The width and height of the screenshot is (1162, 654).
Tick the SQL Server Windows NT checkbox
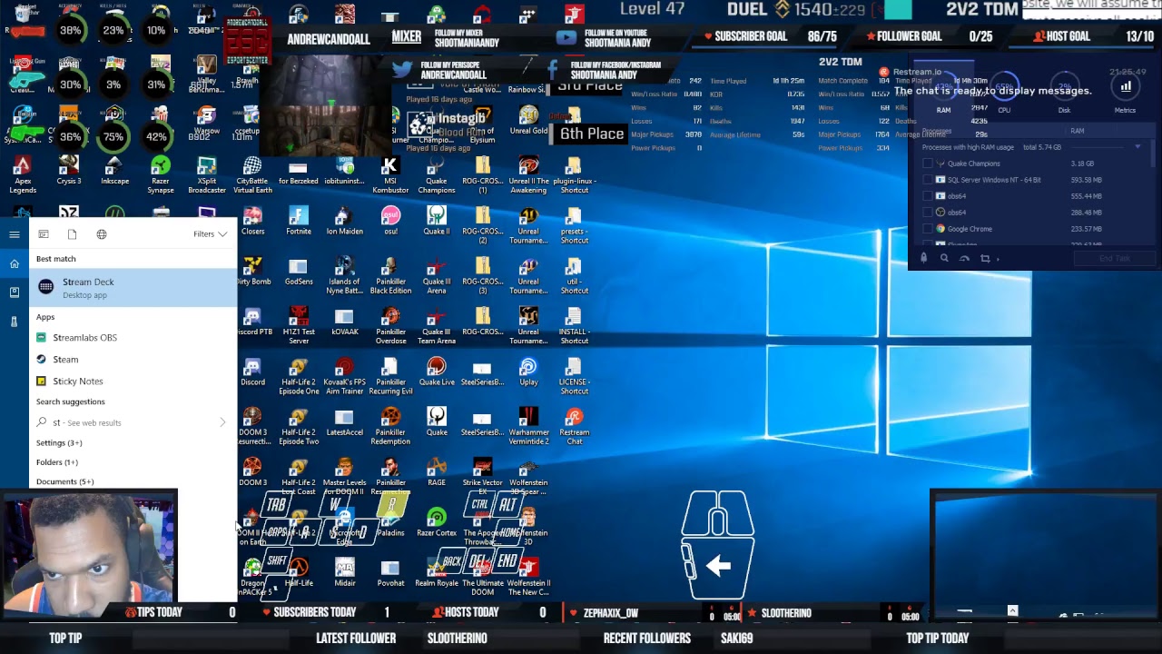click(927, 180)
